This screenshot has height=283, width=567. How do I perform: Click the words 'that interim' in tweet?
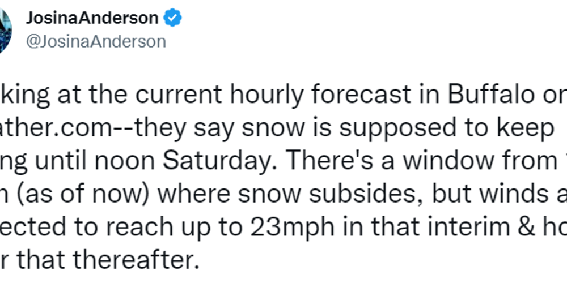click(434, 227)
